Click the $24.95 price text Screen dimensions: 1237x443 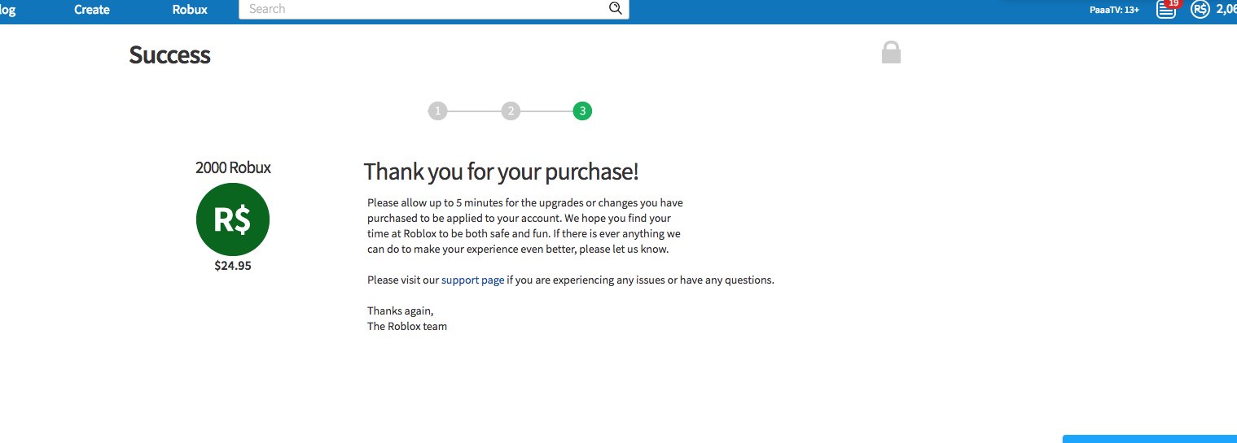pos(233,265)
